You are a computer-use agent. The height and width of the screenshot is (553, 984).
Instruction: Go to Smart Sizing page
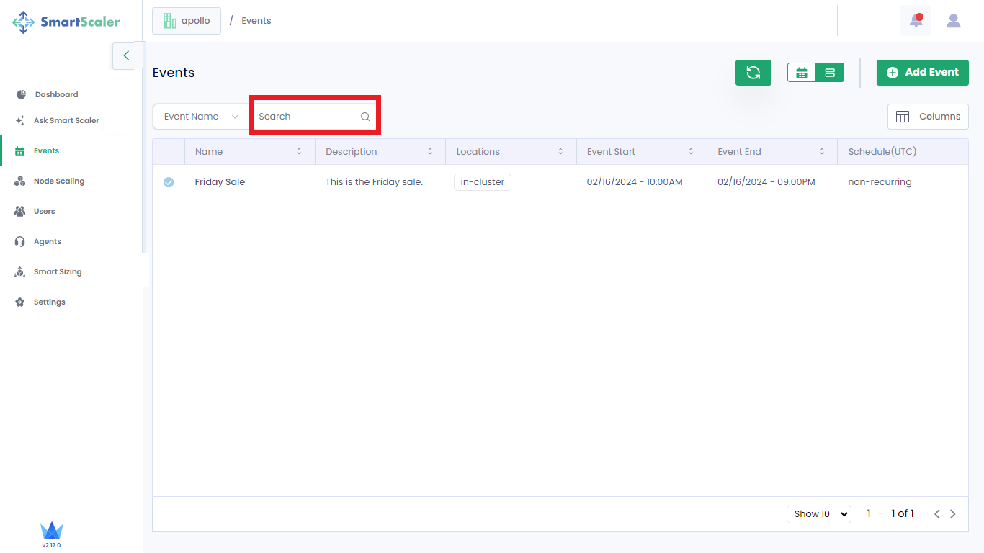click(x=58, y=272)
